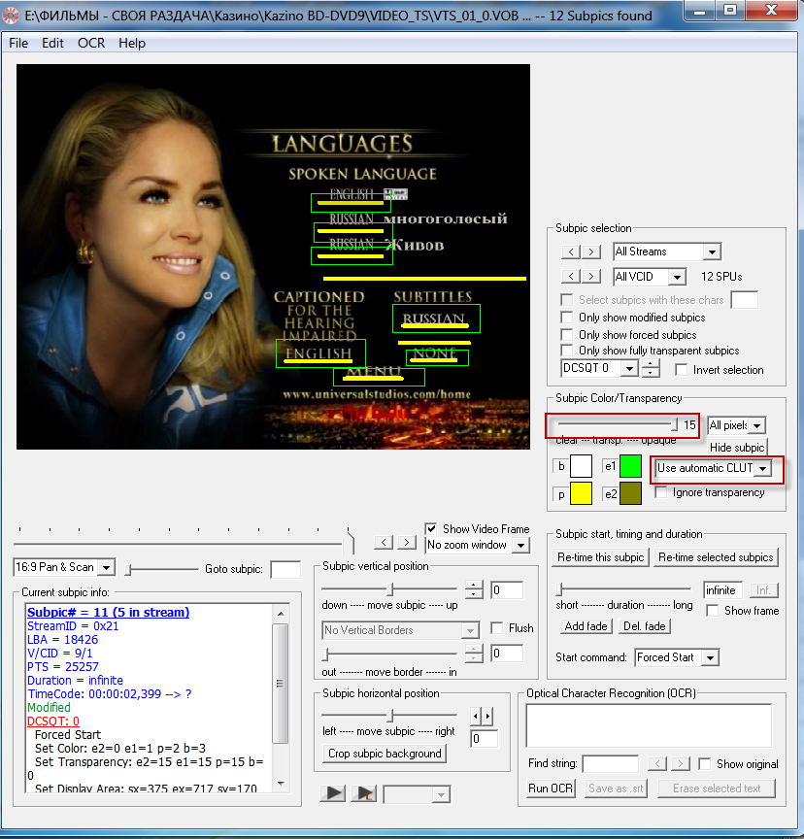Open Start command Forced Start dropdown
Screen dimensions: 804x839
click(x=710, y=657)
